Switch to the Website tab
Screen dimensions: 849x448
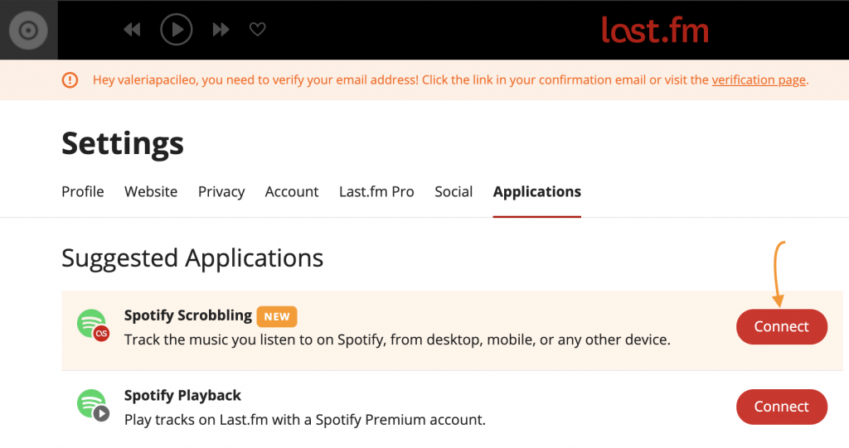tap(151, 191)
